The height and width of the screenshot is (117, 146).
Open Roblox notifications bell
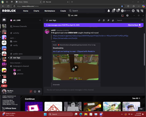(109, 11)
